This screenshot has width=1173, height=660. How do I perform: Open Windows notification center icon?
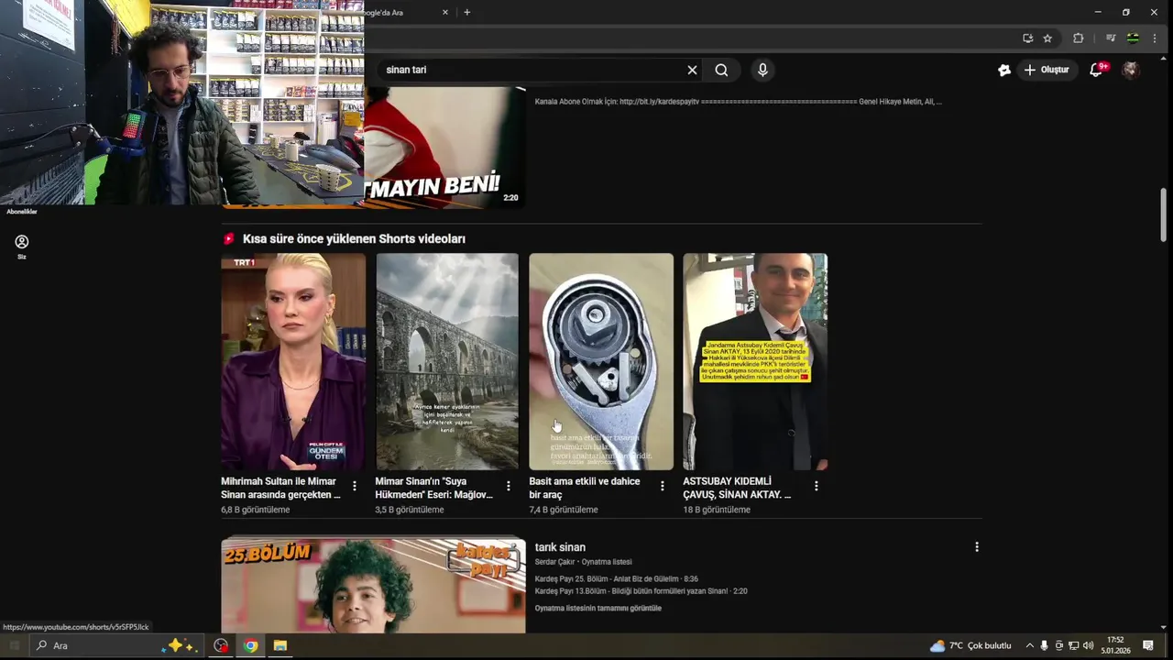(x=1148, y=645)
